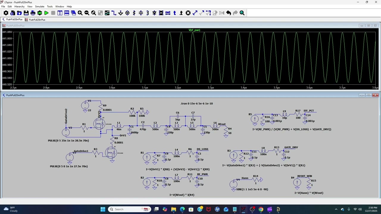Switch to the PushPull20mPlus waveform tab
Image resolution: width=381 pixels, height=214 pixels.
(x=35, y=20)
